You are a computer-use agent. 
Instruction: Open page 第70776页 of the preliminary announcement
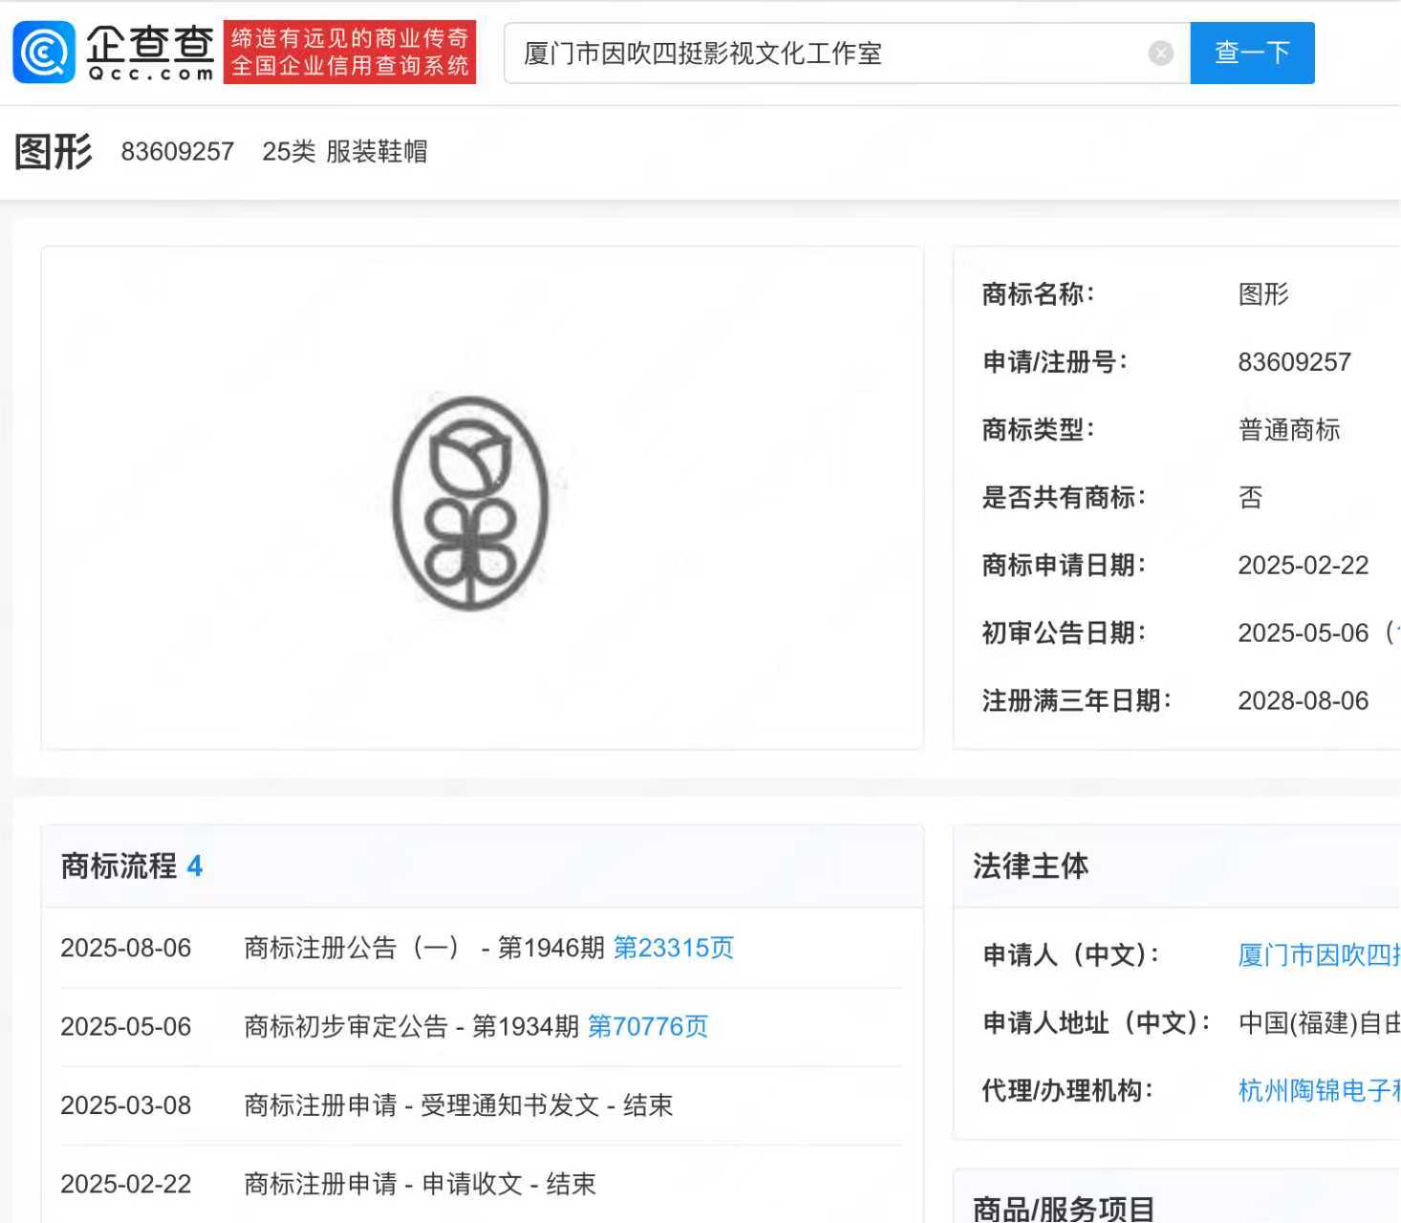coord(647,1026)
